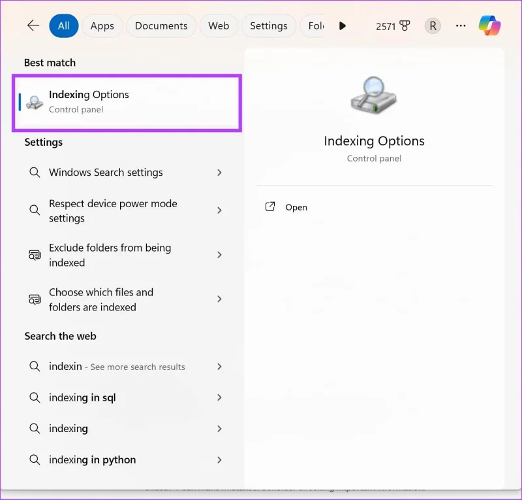This screenshot has height=500, width=522.
Task: Open Respect device power mode settings result
Action: tap(127, 210)
